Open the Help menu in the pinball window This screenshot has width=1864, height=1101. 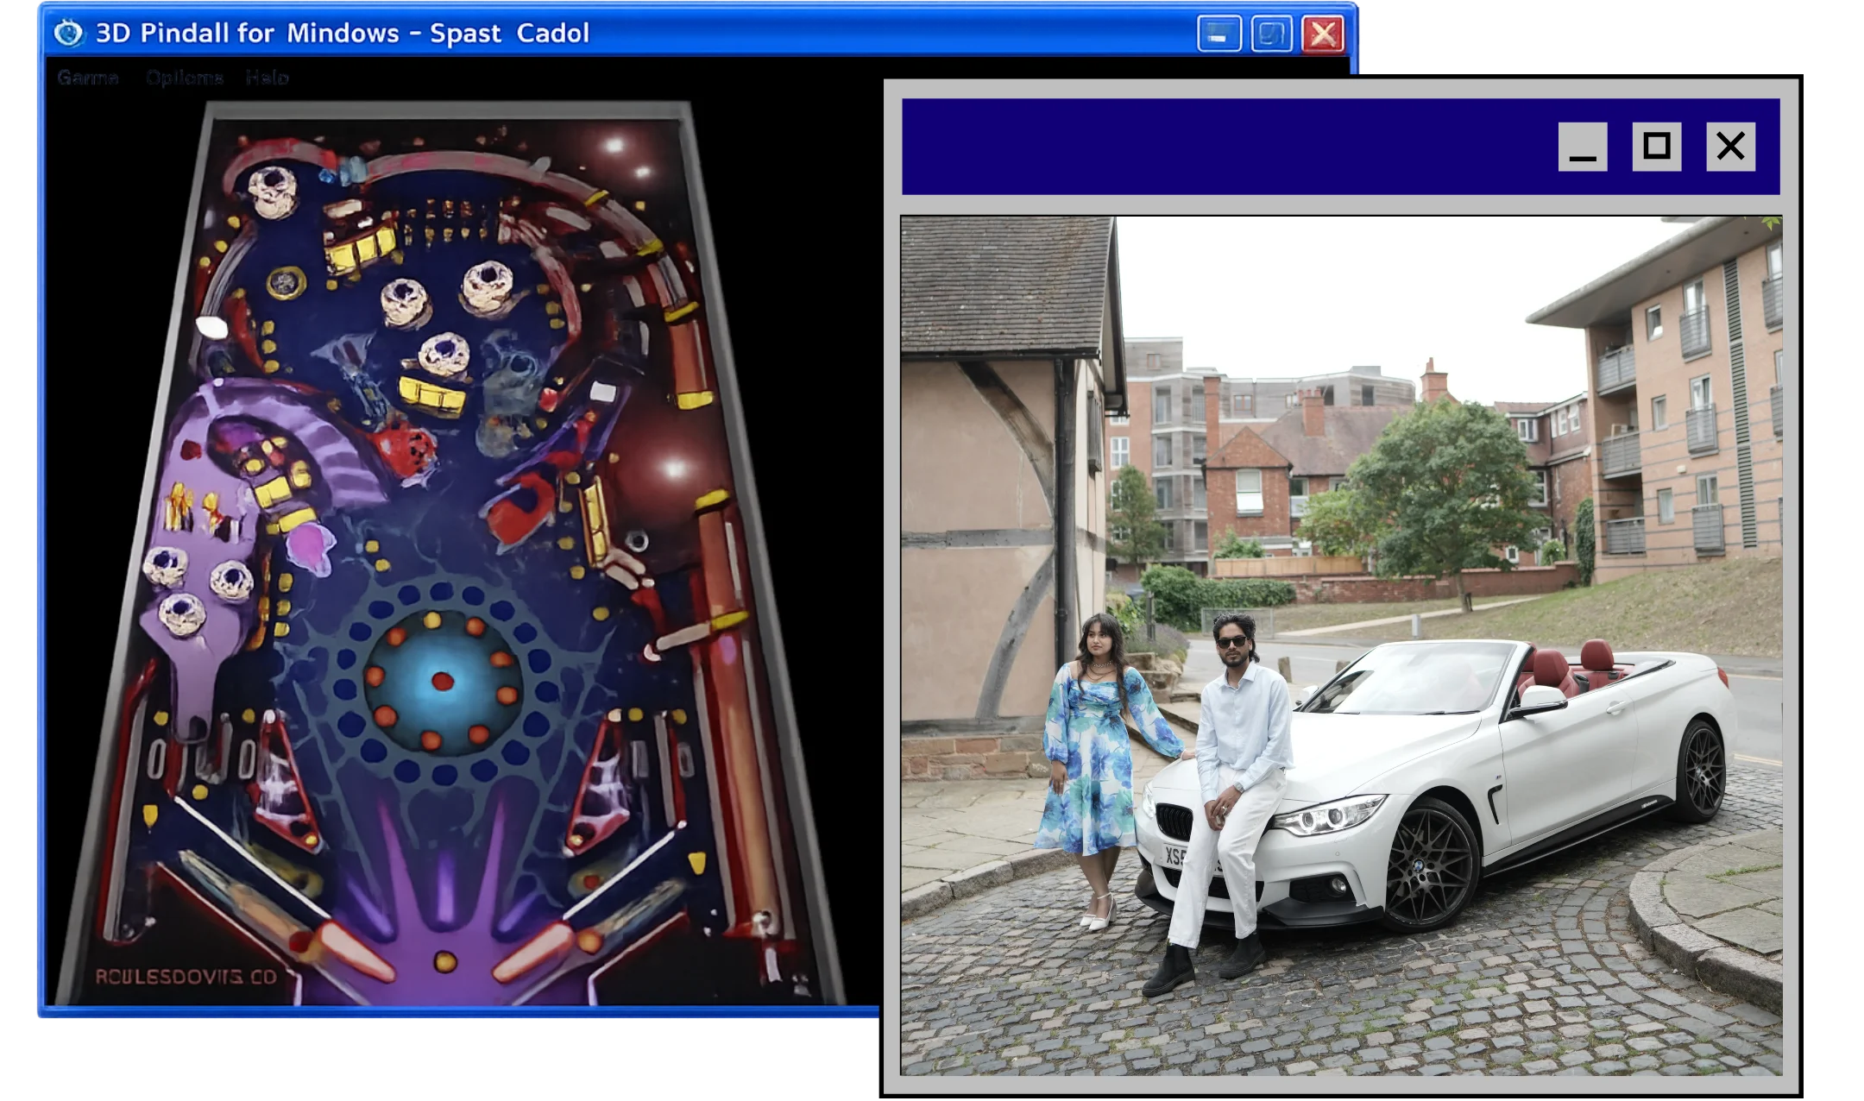(267, 78)
